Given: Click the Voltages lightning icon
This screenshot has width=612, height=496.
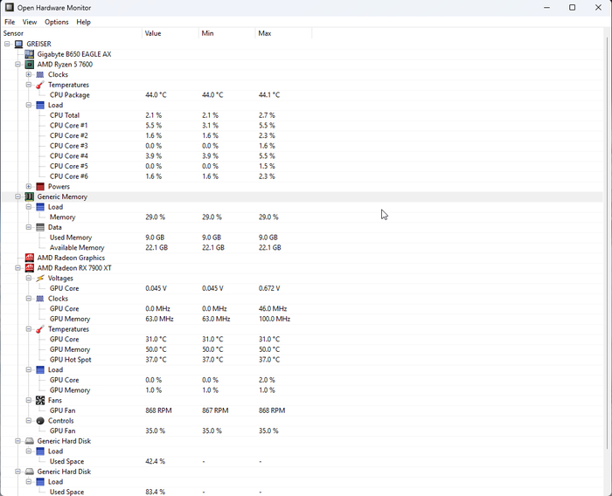Looking at the screenshot, I should [40, 278].
